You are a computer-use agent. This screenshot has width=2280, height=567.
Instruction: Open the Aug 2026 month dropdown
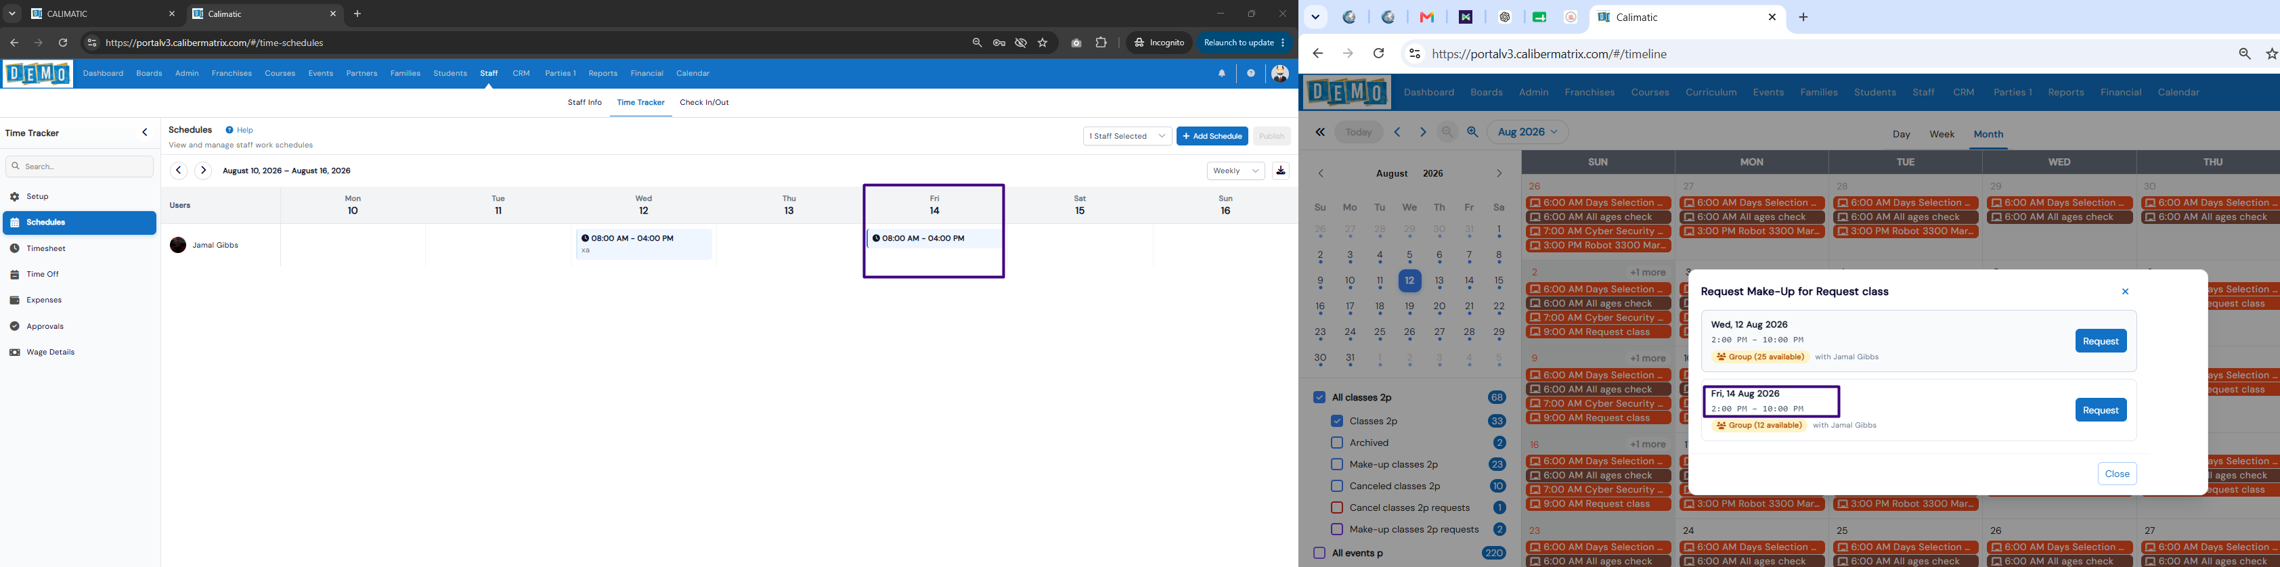click(1529, 132)
